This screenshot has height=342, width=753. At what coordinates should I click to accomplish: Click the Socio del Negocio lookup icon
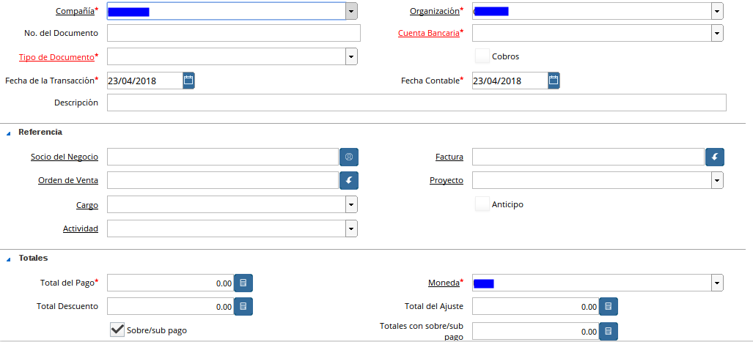349,157
